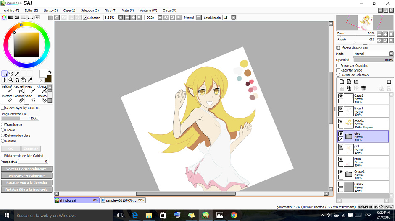Pick the lasso selection tool
Viewport: 395px width, 221px height.
pyautogui.click(x=11, y=73)
